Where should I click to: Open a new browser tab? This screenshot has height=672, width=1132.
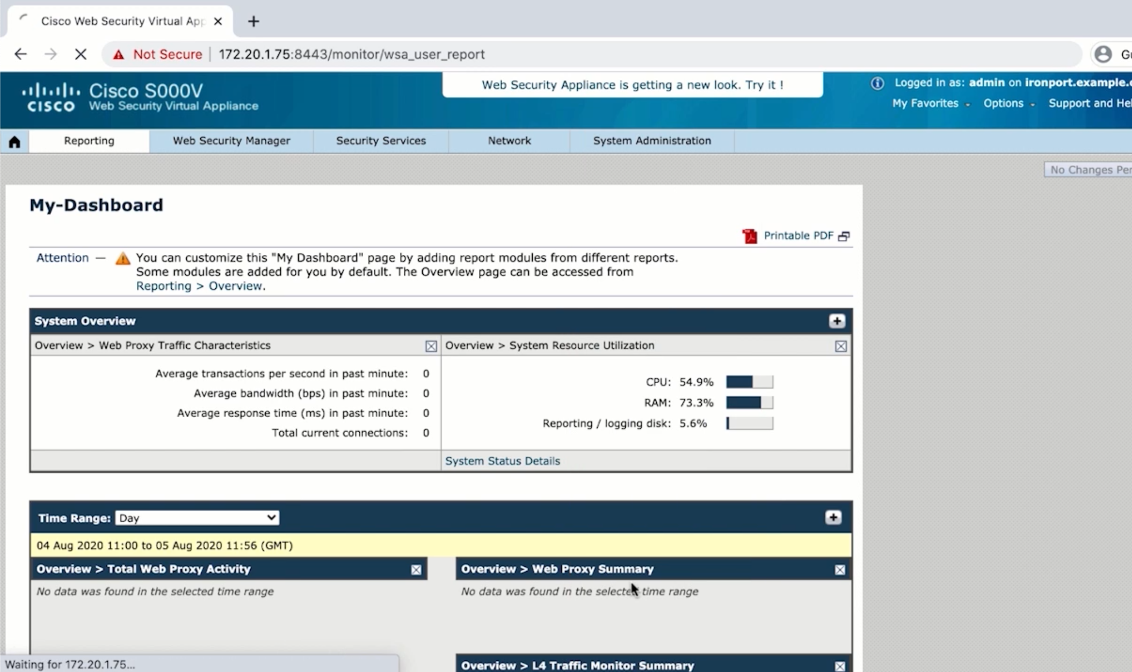[x=253, y=21]
